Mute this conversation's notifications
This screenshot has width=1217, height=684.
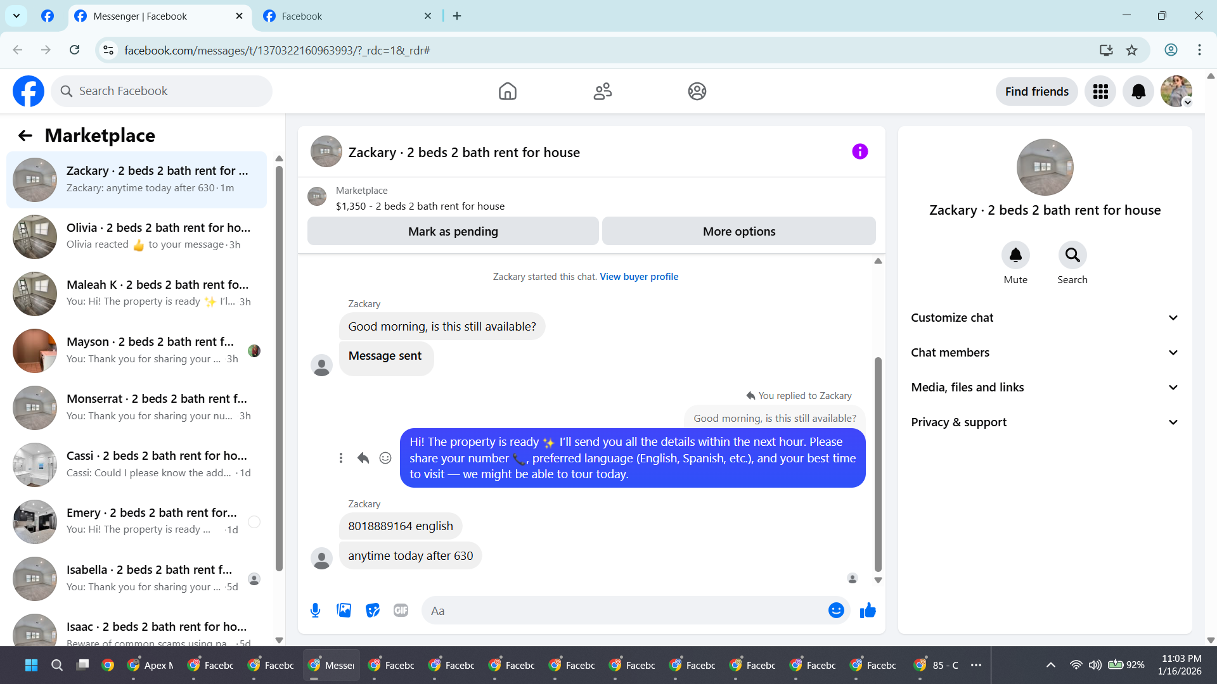(x=1015, y=255)
